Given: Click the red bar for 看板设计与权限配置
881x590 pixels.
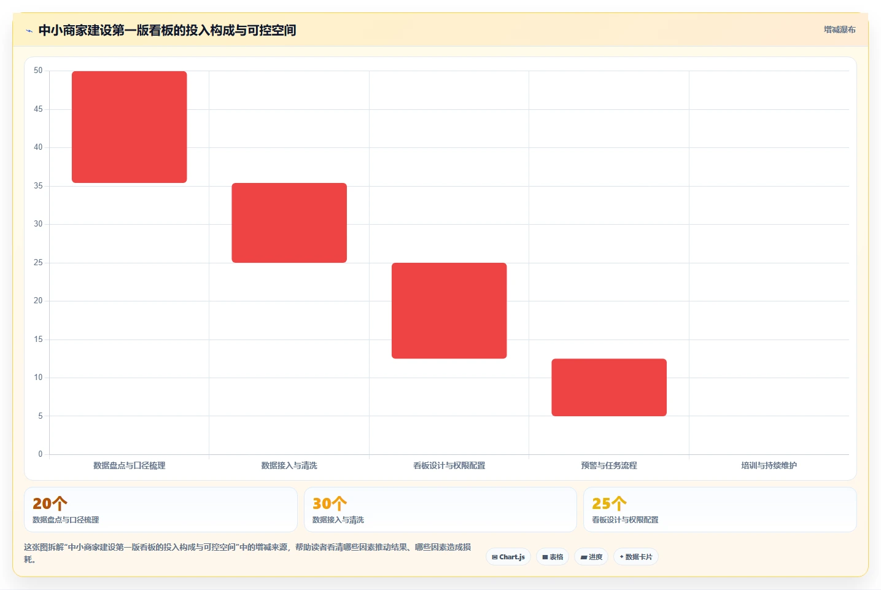Looking at the screenshot, I should click(449, 311).
